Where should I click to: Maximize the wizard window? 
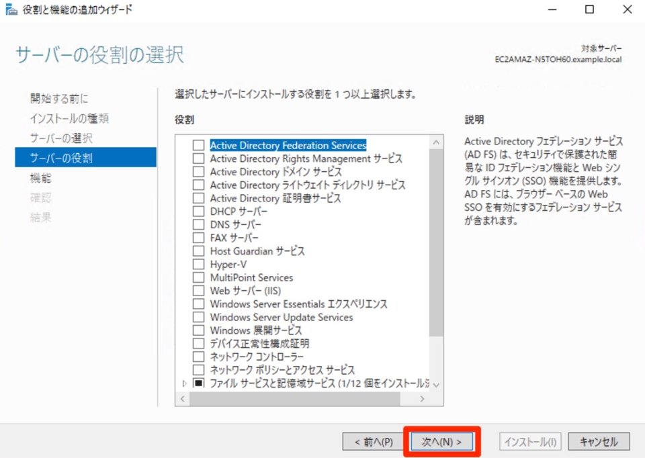pyautogui.click(x=589, y=9)
